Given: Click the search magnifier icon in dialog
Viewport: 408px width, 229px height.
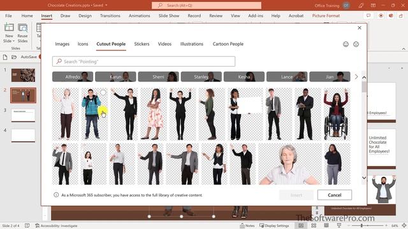Looking at the screenshot, I should 59,61.
